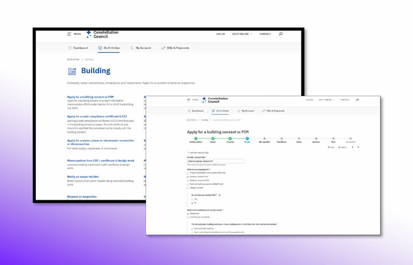Open Do It Online tab in consent form window

[x=220, y=111]
